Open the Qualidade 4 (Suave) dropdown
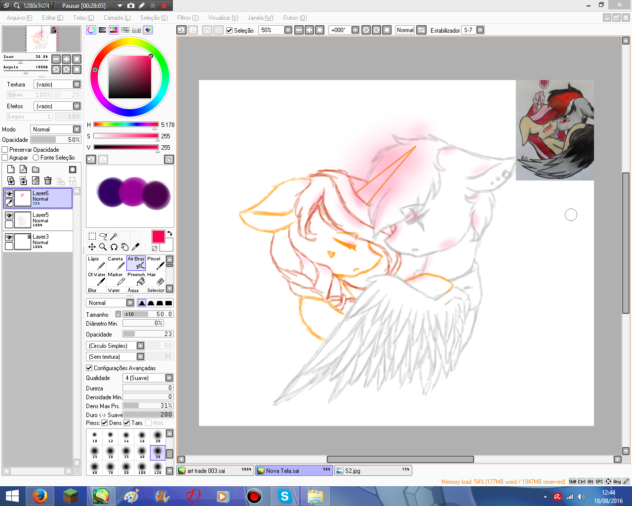 [x=148, y=378]
